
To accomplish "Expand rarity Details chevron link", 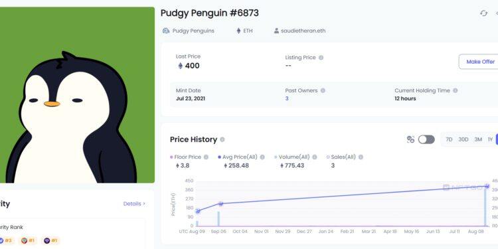I will point(134,204).
